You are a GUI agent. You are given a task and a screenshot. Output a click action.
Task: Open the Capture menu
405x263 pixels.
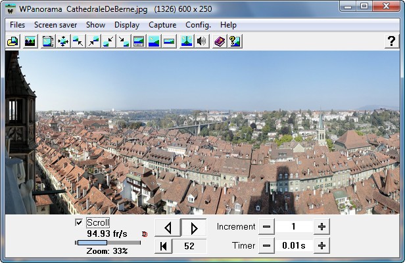[x=162, y=25]
